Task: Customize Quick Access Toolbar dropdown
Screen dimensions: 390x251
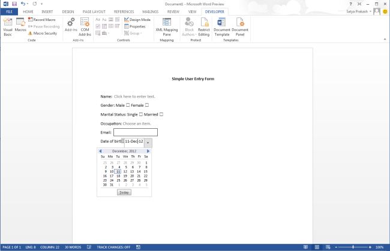Action: (x=41, y=4)
